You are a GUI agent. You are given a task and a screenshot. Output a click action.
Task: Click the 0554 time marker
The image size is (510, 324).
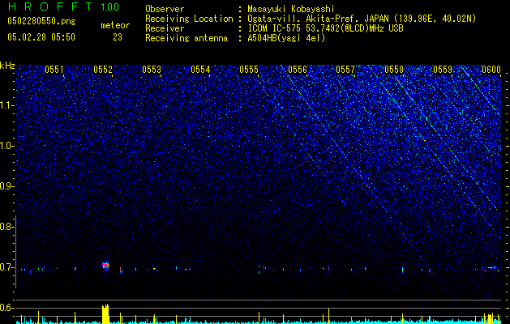200,70
